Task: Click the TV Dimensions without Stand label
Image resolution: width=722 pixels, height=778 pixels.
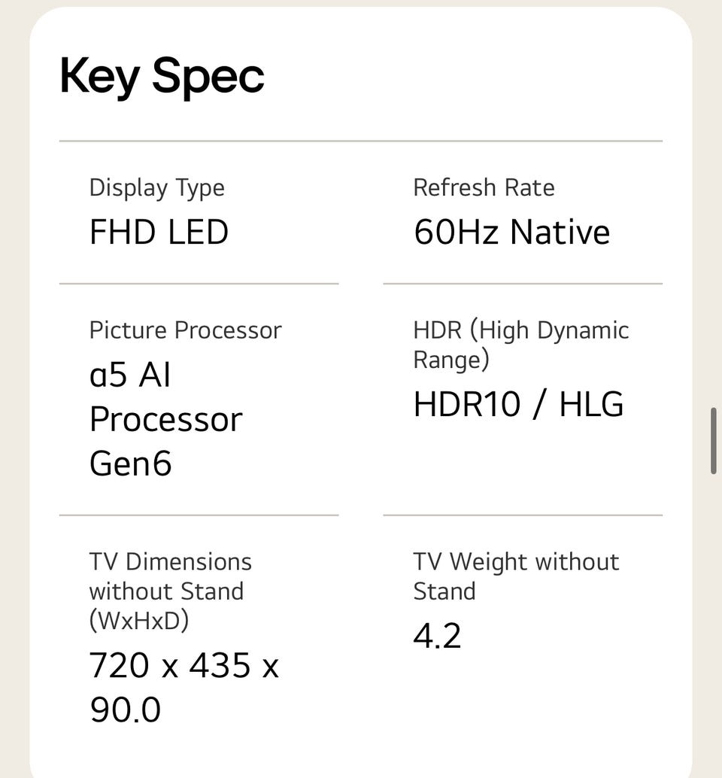Action: 170,562
